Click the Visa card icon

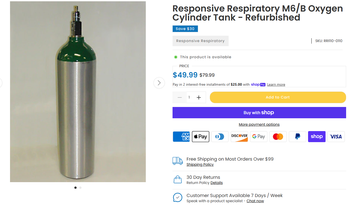pos(336,136)
